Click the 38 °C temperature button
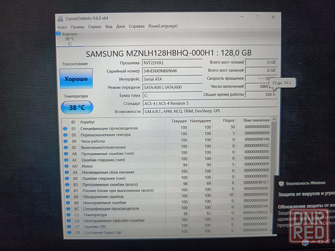Screen dimensions: 335x251 point(77,107)
